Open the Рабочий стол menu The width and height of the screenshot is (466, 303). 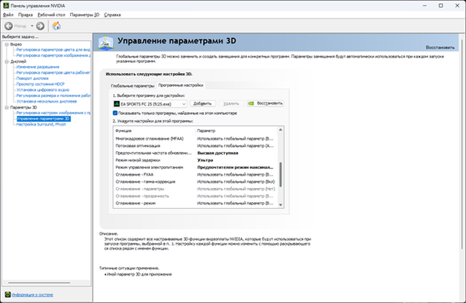(51, 15)
